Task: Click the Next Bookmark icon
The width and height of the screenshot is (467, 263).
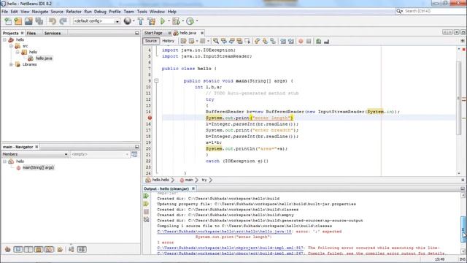Action: point(265,41)
